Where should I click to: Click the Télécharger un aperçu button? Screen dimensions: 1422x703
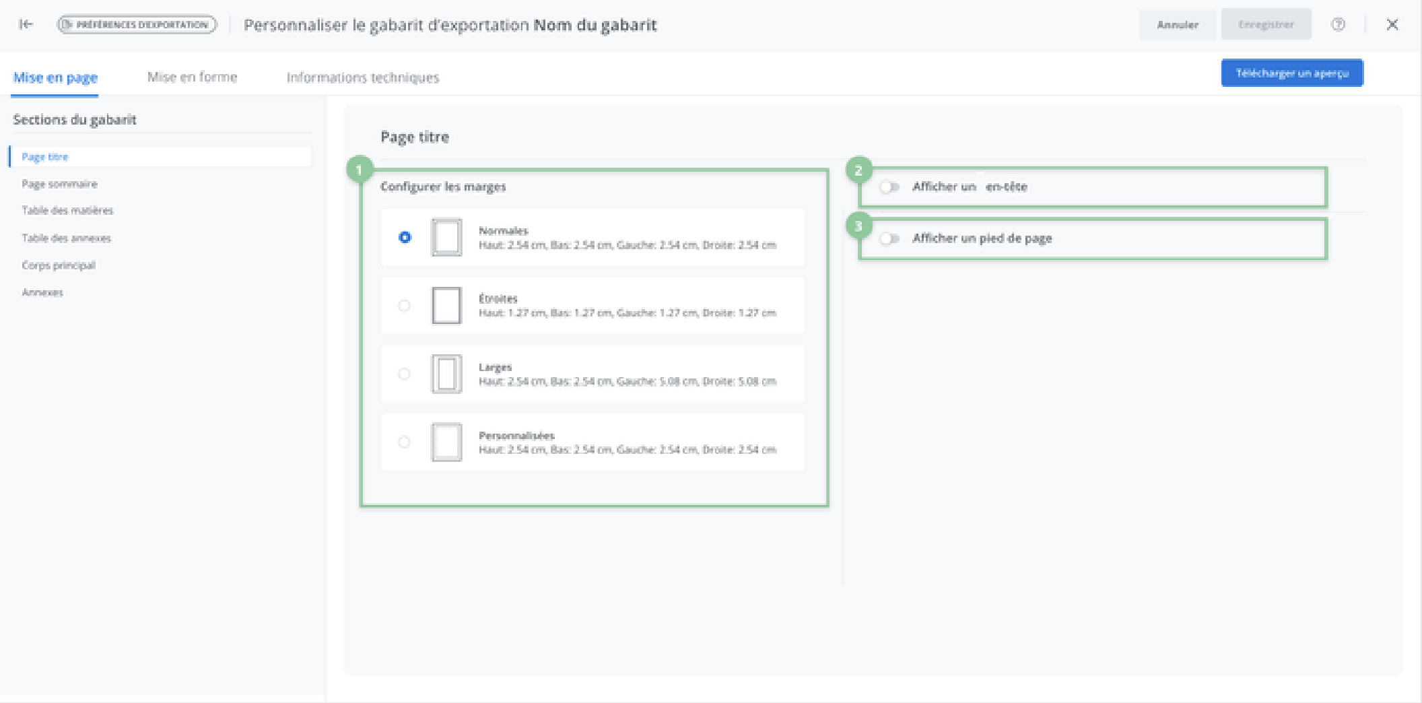tap(1291, 73)
